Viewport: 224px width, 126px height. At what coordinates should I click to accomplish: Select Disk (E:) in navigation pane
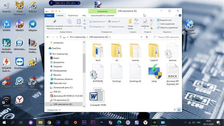click(x=55, y=92)
